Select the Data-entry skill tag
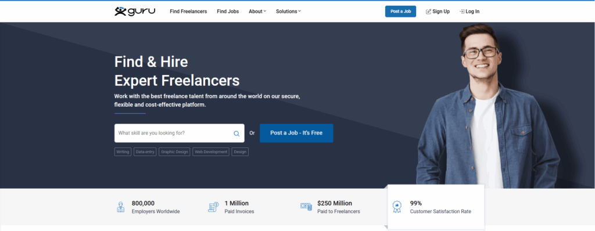 (x=145, y=151)
